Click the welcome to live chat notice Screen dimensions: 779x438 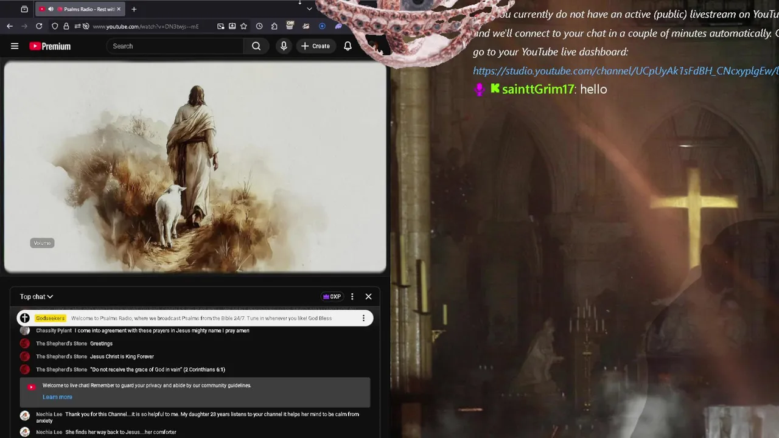[x=195, y=392]
